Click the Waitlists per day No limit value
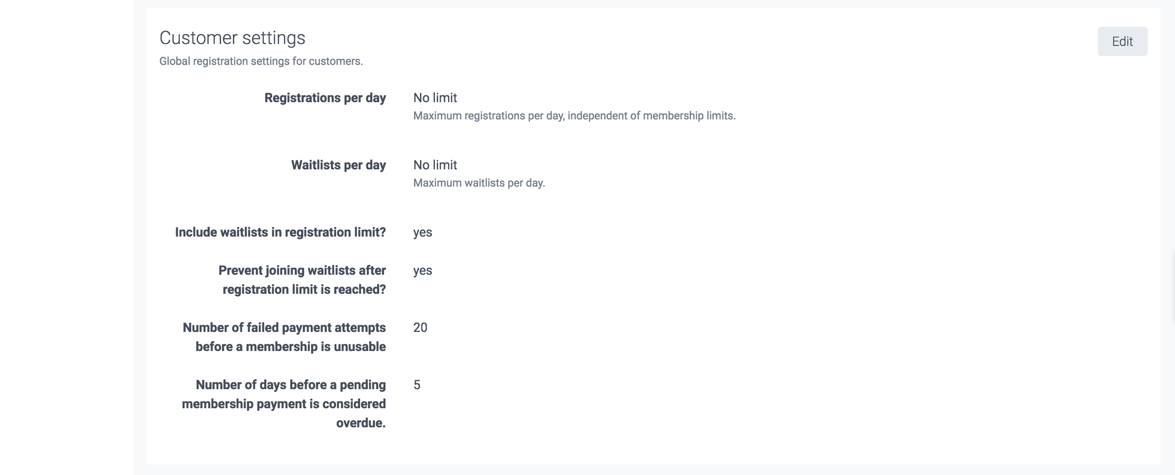 coord(434,165)
